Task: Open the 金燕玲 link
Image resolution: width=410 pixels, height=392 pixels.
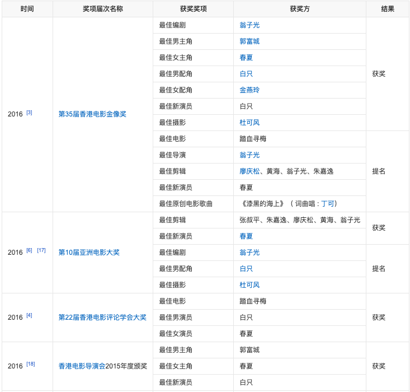Action: pyautogui.click(x=249, y=90)
